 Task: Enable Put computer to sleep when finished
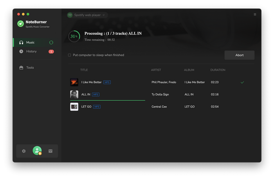(69, 55)
